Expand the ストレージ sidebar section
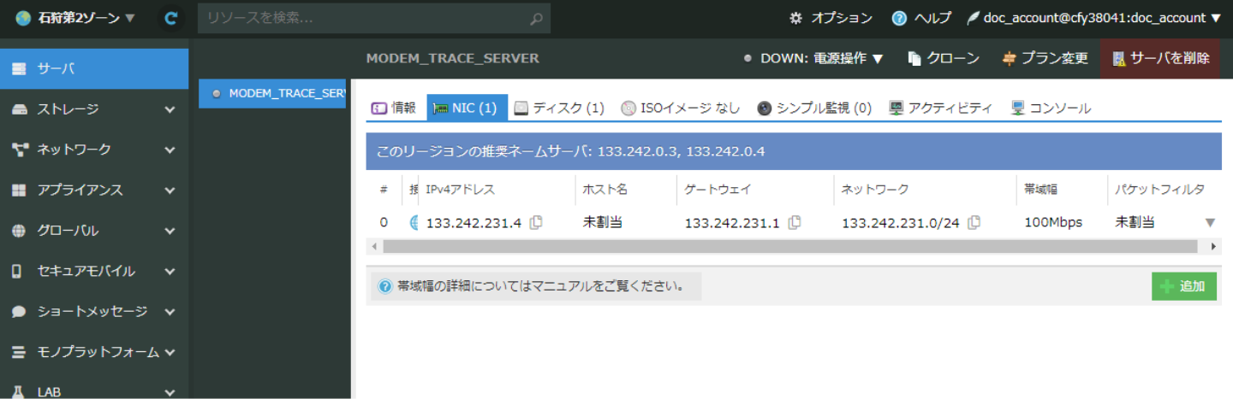Image resolution: width=1233 pixels, height=399 pixels. click(x=94, y=109)
